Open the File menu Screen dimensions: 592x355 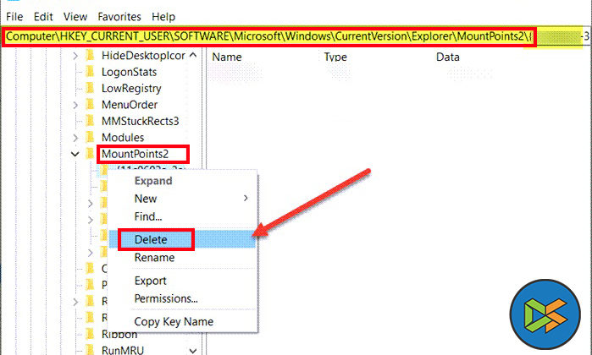tap(14, 17)
